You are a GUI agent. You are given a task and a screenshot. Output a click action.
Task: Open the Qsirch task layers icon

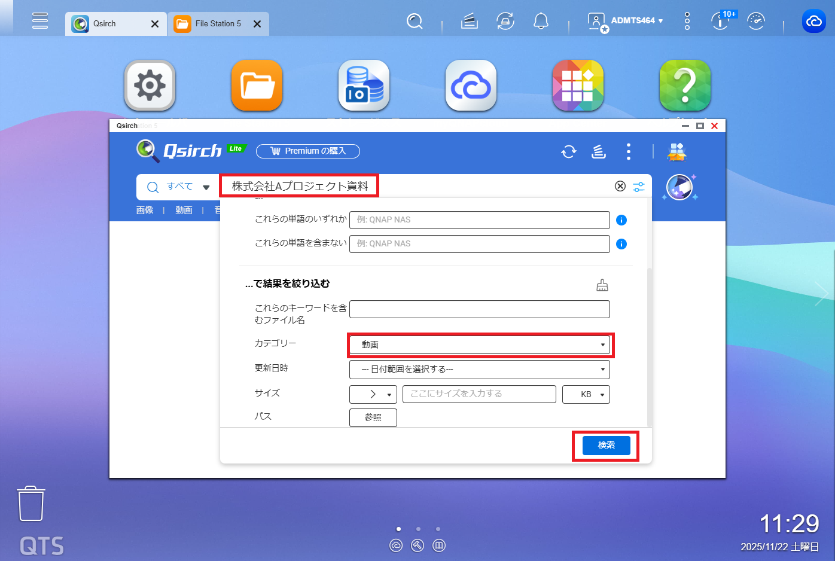(x=599, y=152)
